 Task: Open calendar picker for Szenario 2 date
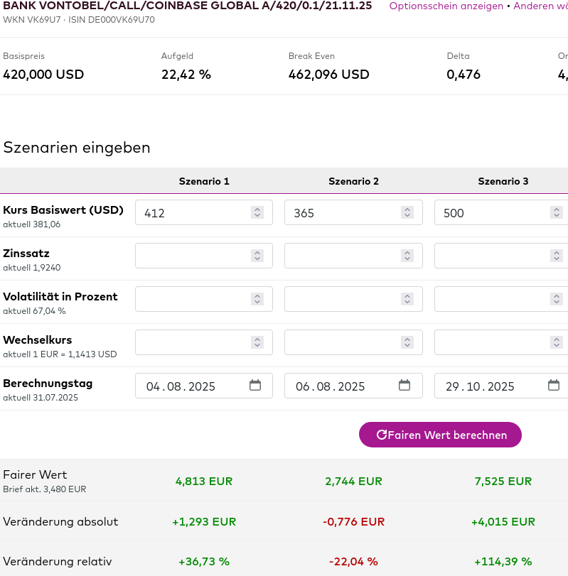404,386
